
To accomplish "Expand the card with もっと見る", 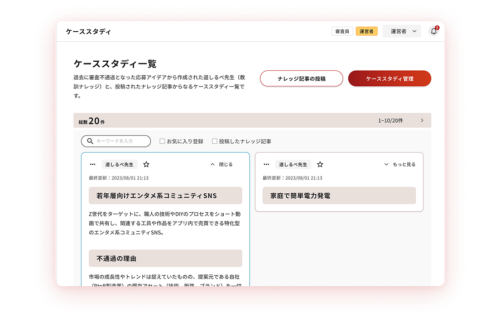I will (x=400, y=164).
